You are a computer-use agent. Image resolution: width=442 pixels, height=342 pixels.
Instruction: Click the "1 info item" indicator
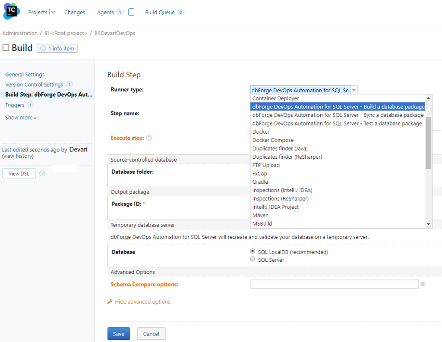click(x=57, y=48)
